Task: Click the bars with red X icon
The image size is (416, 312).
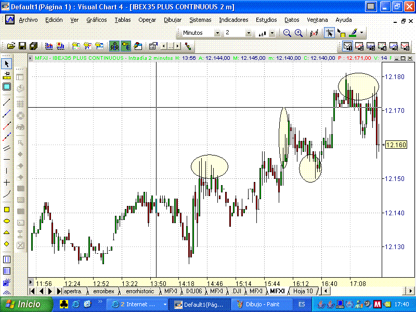Action: click(314, 33)
